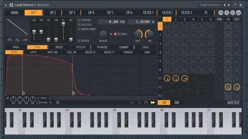Select the OSC tab
Screen dimensions: 248x139
click(x=146, y=47)
